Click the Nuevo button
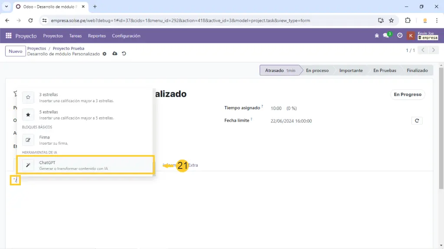Image resolution: width=444 pixels, height=249 pixels. (16, 52)
